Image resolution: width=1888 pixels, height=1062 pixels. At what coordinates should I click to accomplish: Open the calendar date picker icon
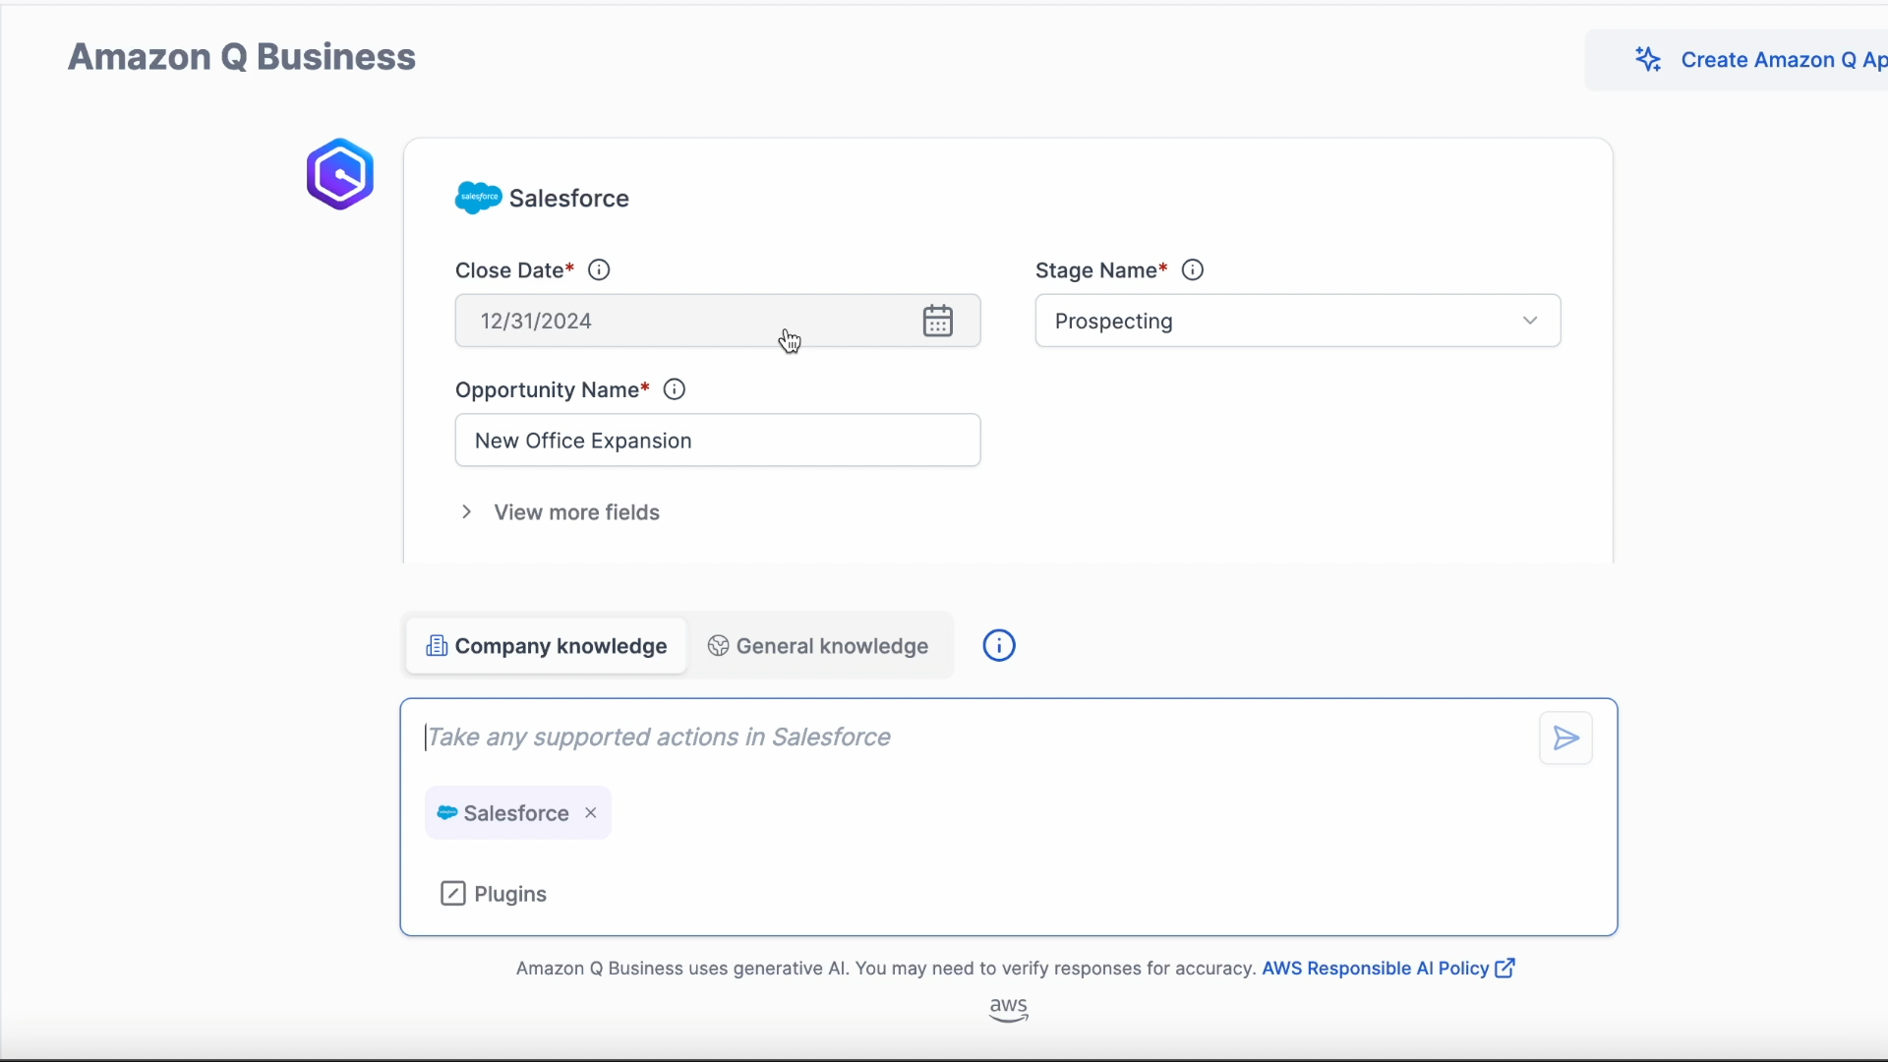(x=937, y=321)
